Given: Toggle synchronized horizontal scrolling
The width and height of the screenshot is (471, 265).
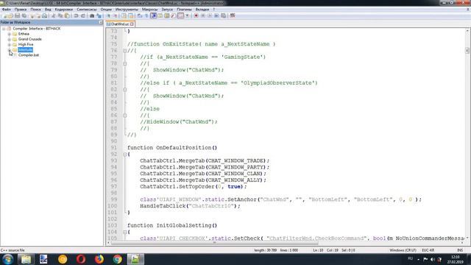Looking at the screenshot, I should tap(131, 15).
